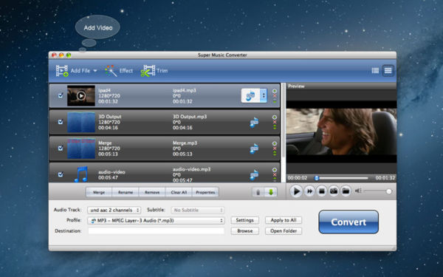The image size is (443, 277).
Task: Open the Effect magic wand tool
Action: [x=111, y=71]
